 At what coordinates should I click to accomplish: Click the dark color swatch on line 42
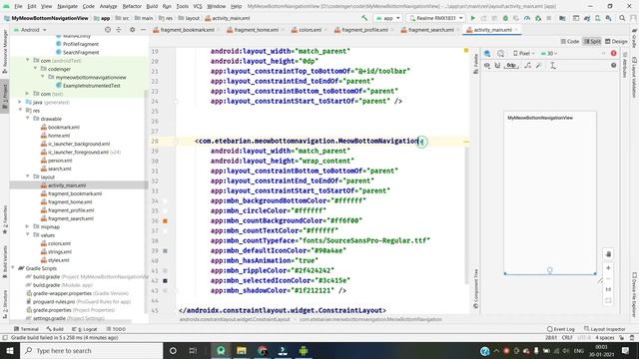pos(165,281)
